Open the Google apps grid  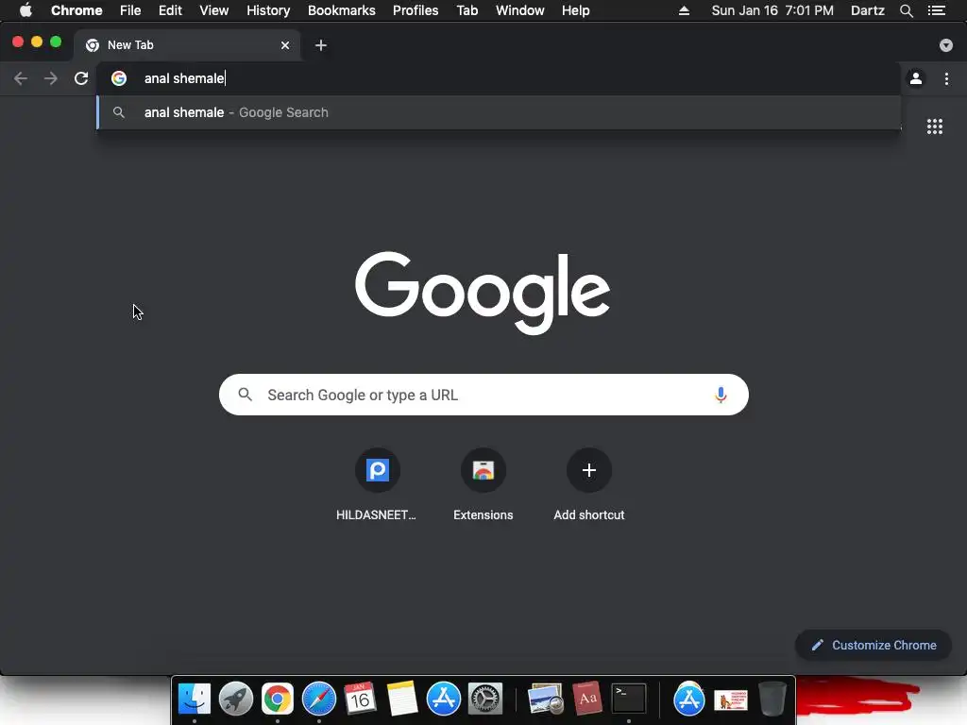(x=934, y=126)
